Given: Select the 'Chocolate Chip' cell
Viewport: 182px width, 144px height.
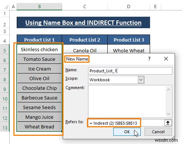Looking at the screenshot, I should pos(39,88).
